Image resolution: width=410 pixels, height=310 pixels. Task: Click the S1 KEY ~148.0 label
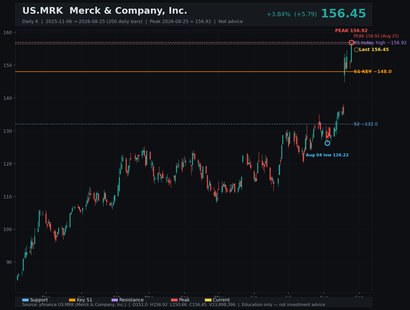click(x=373, y=71)
